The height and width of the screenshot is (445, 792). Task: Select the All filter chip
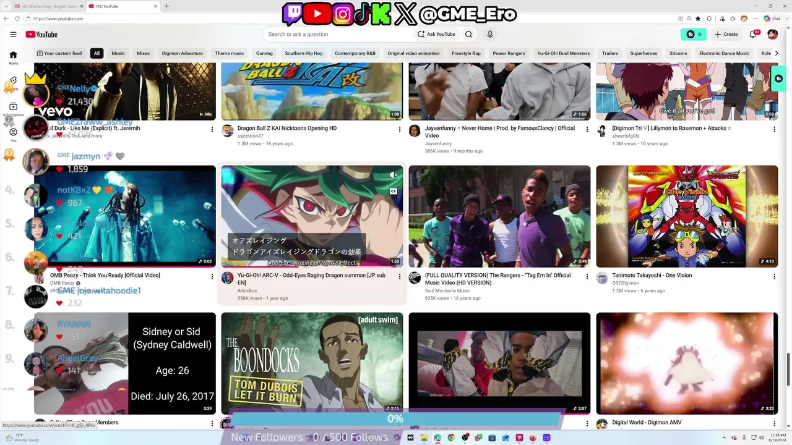coord(97,53)
